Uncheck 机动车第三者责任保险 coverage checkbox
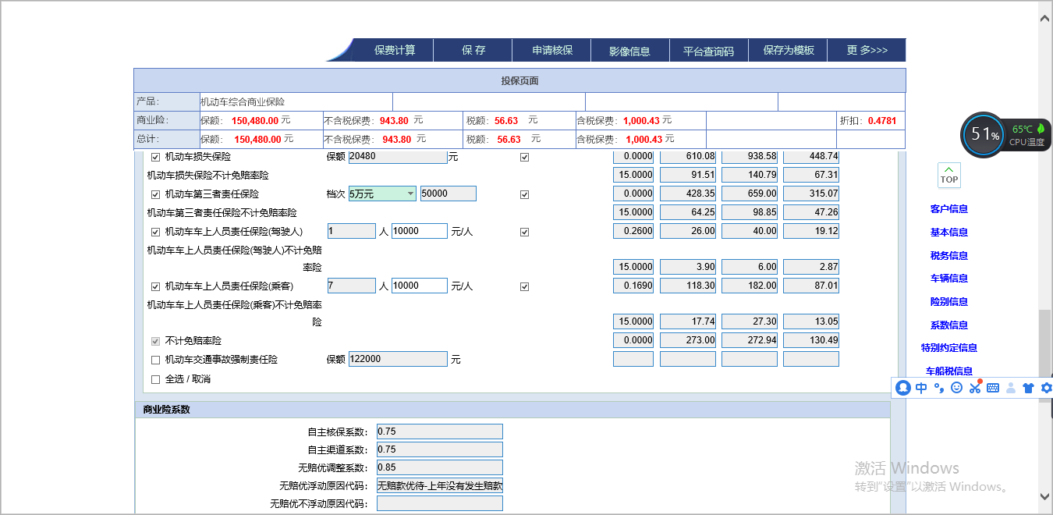 coord(155,194)
